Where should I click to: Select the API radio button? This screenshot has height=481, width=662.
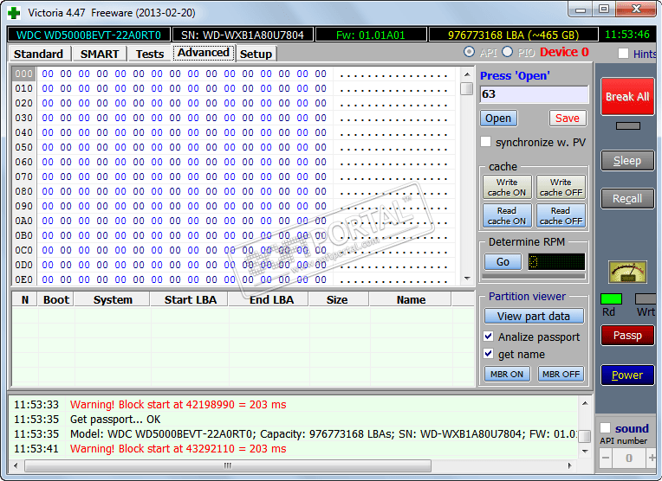469,52
